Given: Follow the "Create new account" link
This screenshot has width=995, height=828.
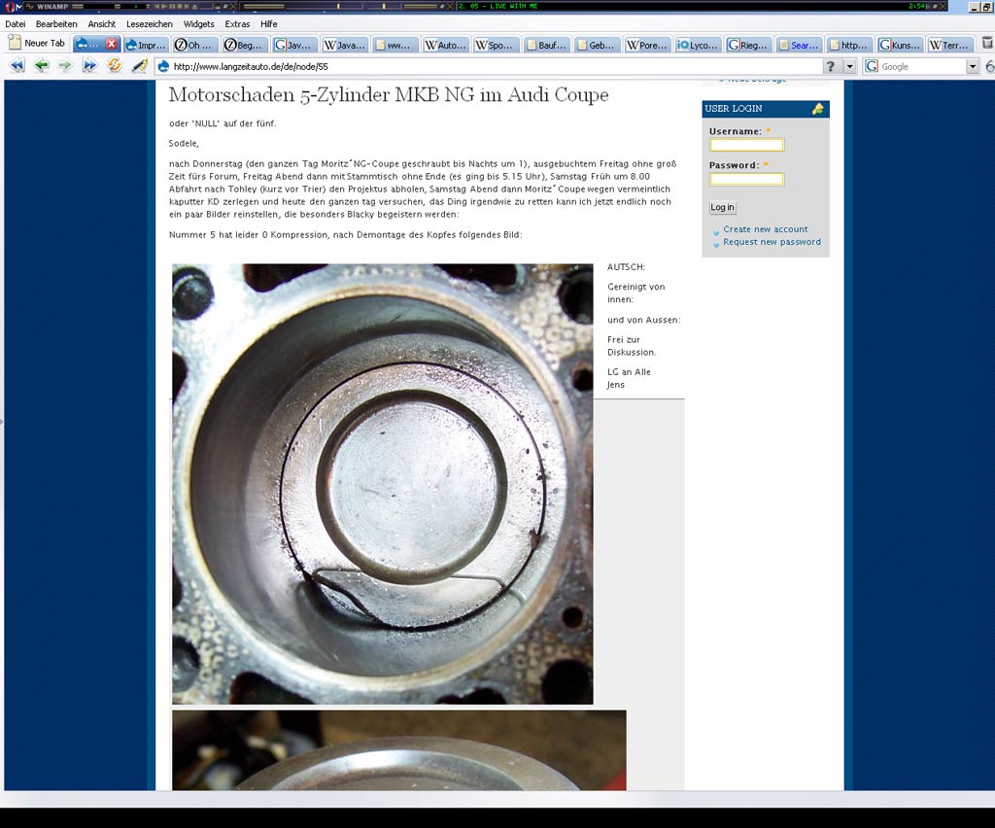Looking at the screenshot, I should [765, 229].
